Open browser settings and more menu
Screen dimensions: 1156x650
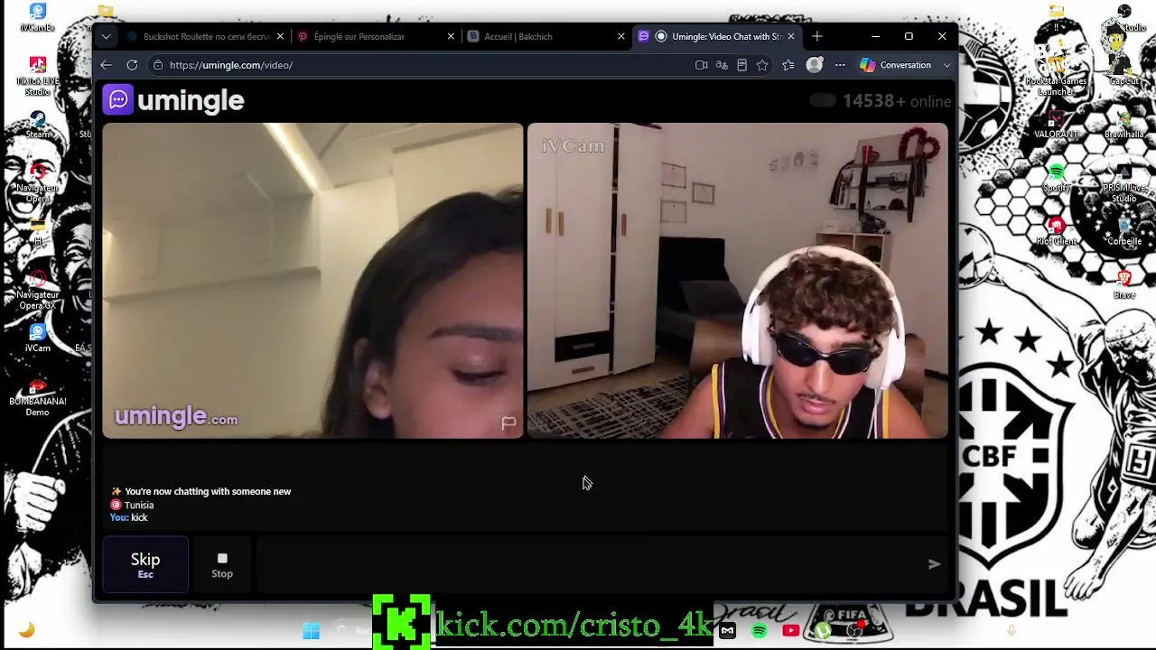tap(840, 65)
